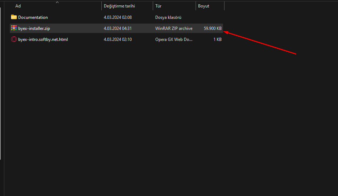338x196 pixels.
Task: Click the 4.03.2024 02:08 date cell
Action: 117,17
